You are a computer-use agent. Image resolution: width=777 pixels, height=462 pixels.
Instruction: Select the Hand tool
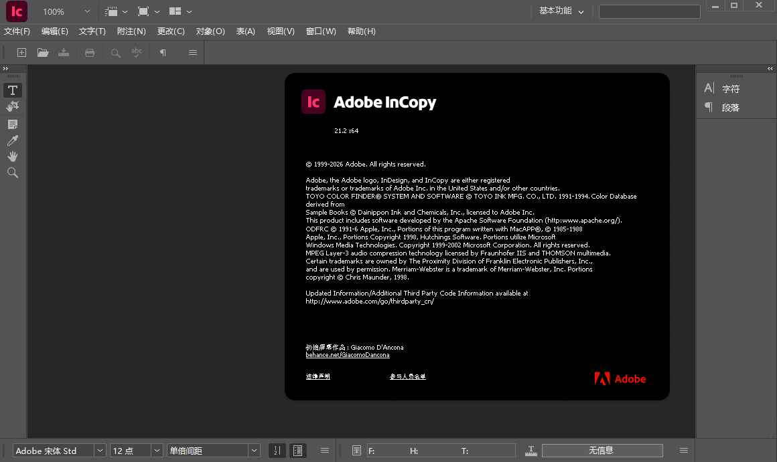(x=12, y=156)
